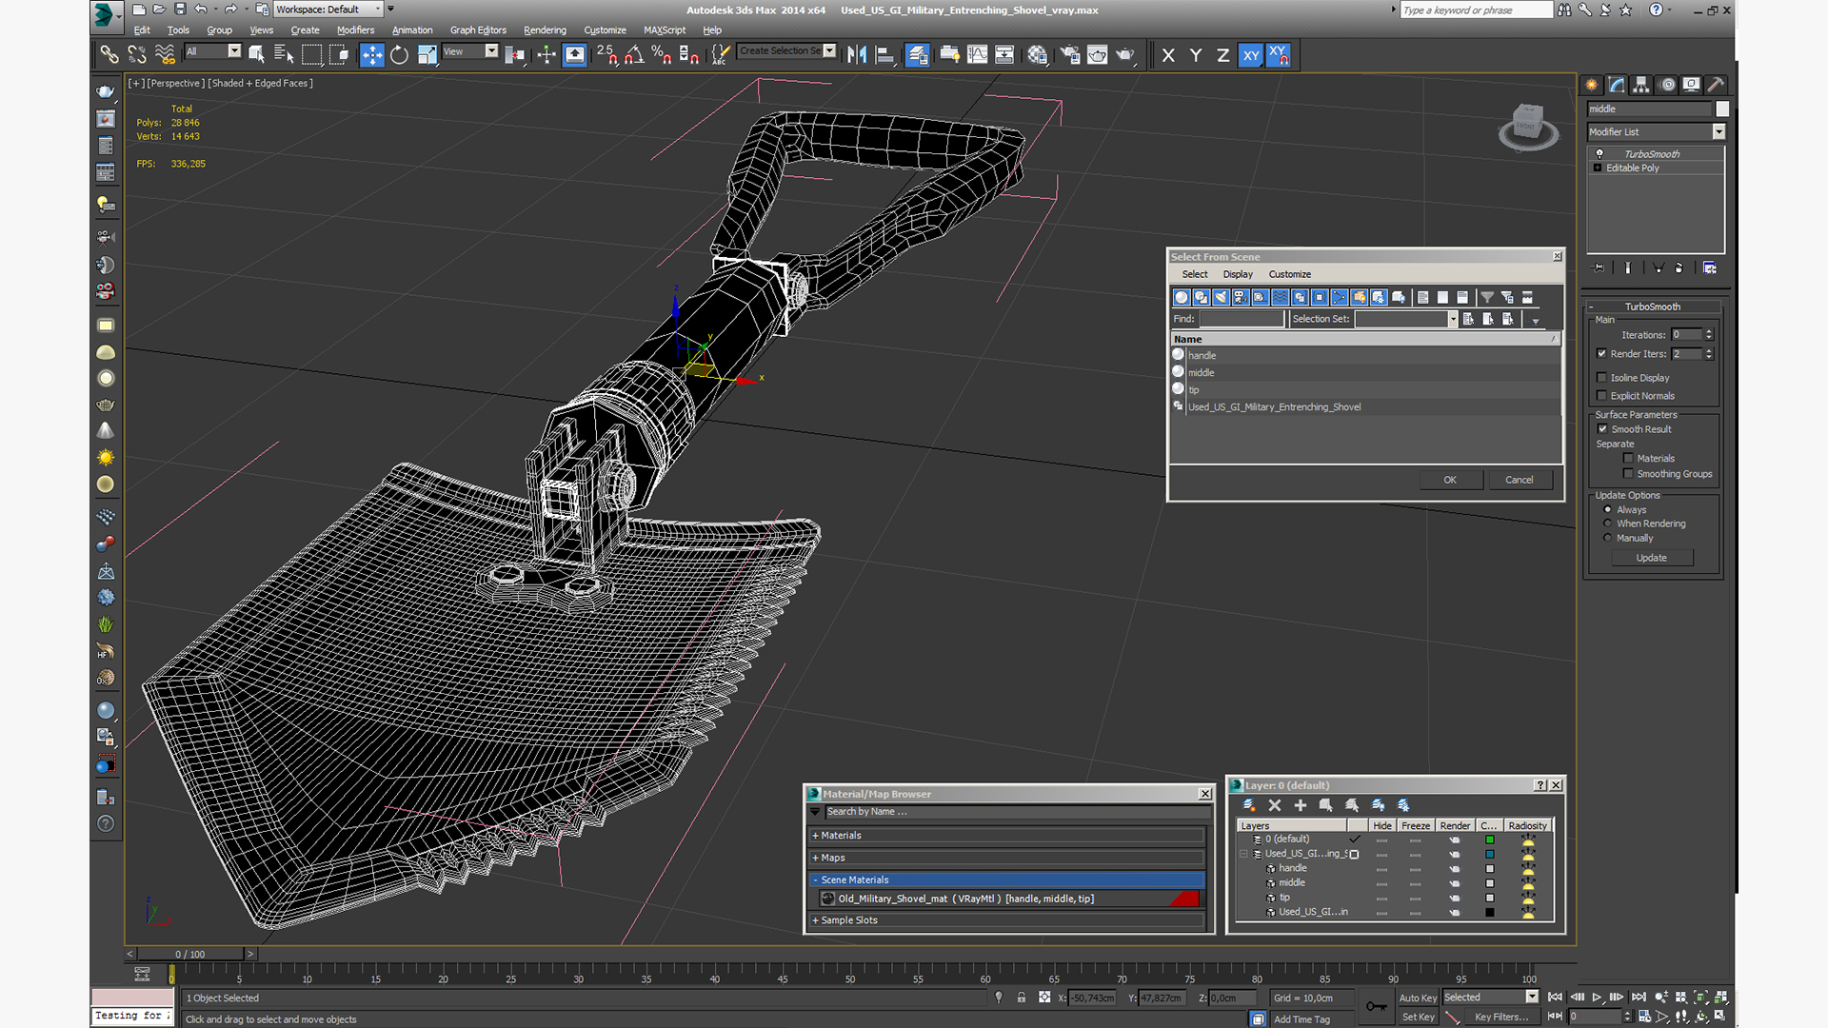
Task: Open Select by Name tool in main toolbar
Action: tap(284, 55)
